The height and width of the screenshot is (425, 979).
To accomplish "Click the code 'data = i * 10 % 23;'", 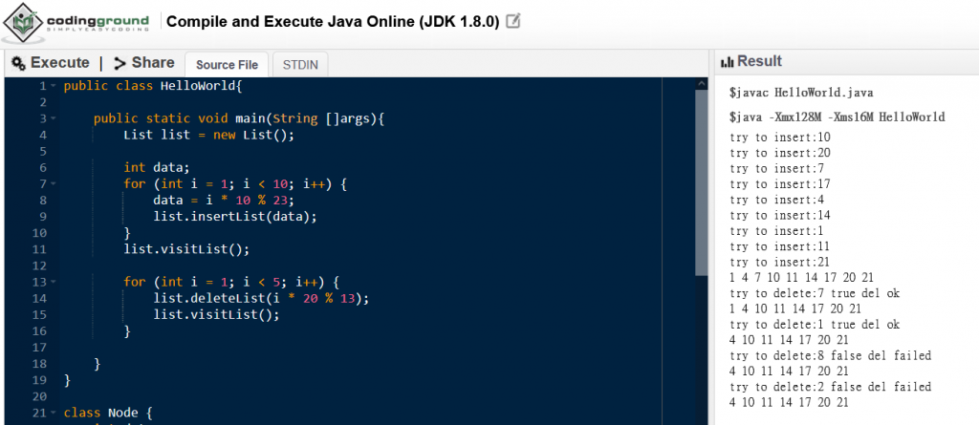I will click(x=223, y=201).
